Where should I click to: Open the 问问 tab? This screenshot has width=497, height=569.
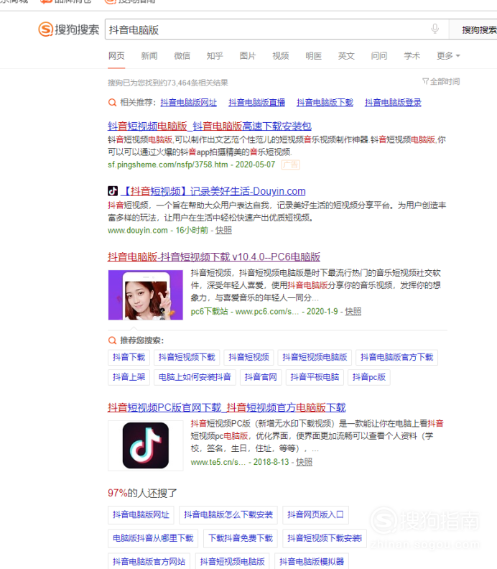[379, 56]
